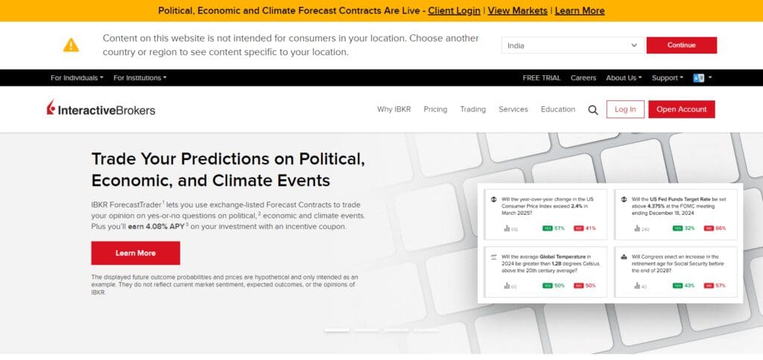Click the volume bars icon on Global Temperature card

click(x=507, y=286)
